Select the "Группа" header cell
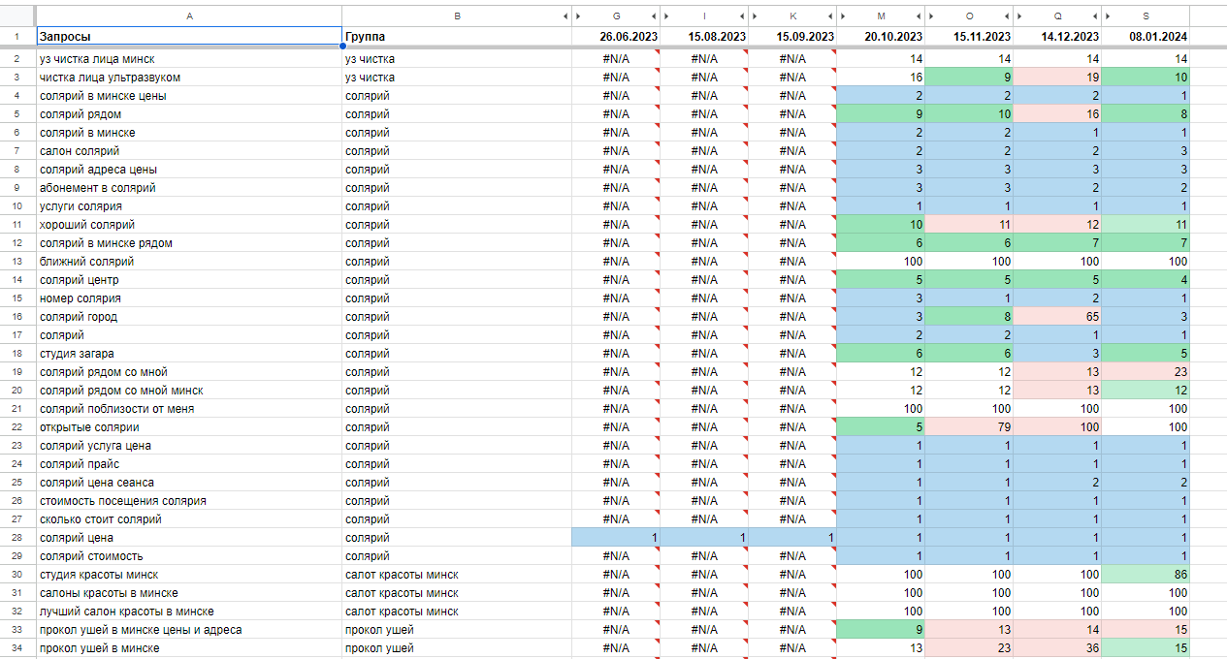 click(456, 37)
